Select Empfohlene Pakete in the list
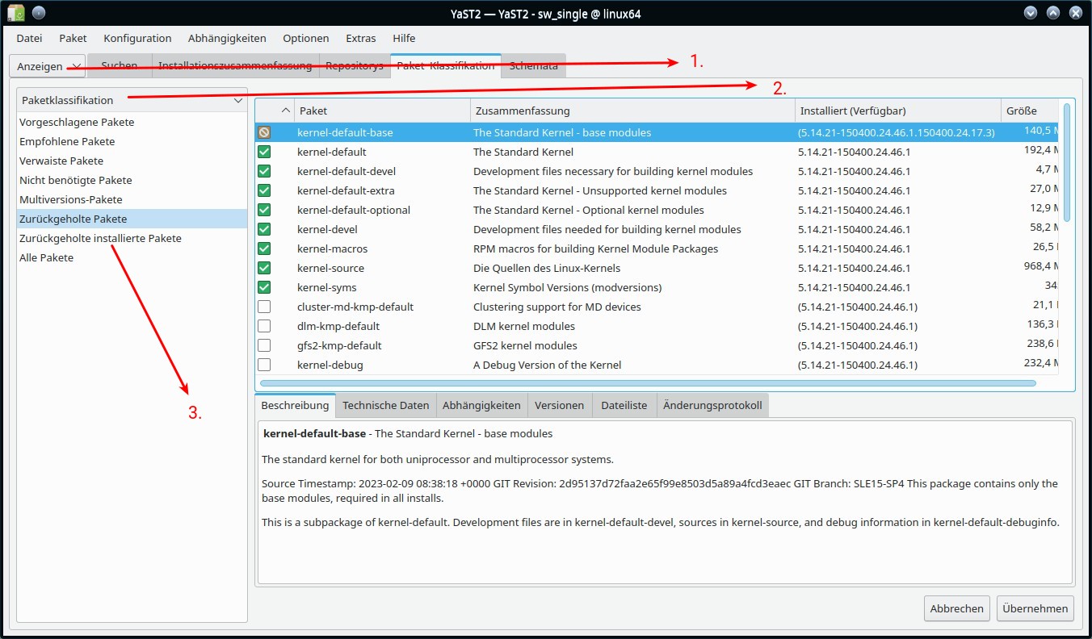 pos(67,141)
